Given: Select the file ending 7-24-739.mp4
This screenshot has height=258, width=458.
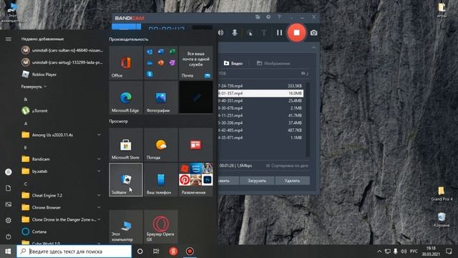Looking at the screenshot, I should [x=260, y=86].
